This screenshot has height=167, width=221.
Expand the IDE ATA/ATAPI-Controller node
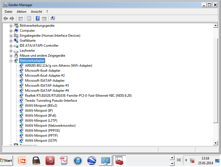(x=11, y=46)
